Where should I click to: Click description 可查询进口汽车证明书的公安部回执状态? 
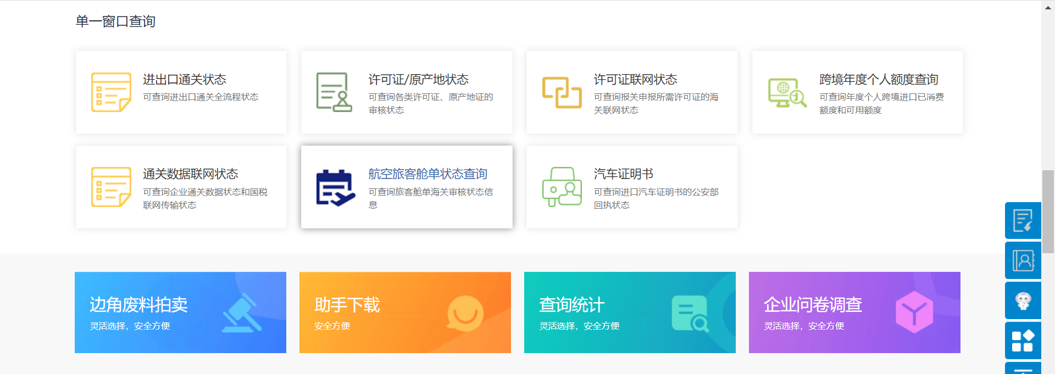[x=656, y=198]
